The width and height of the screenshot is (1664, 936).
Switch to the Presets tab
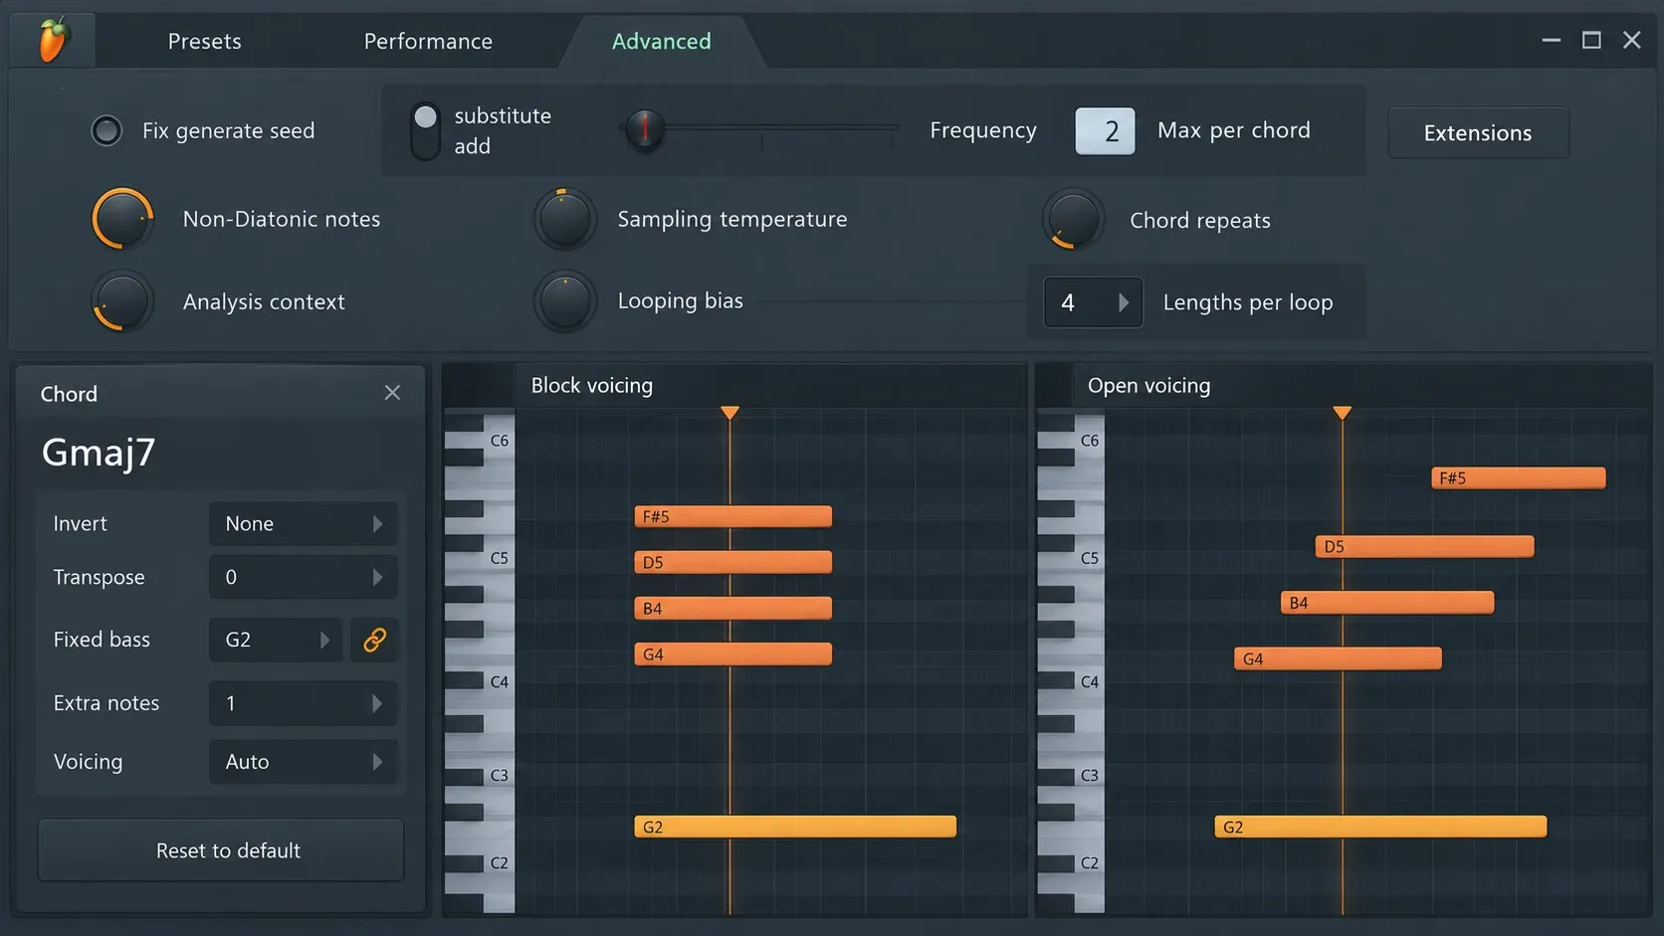204,41
